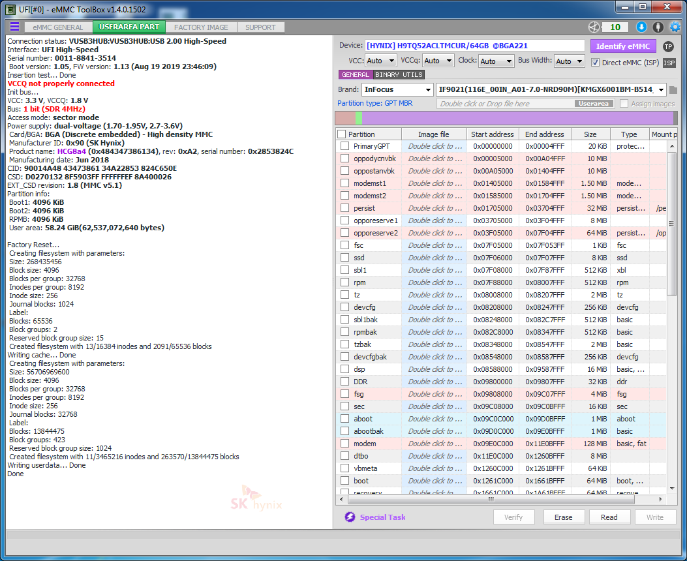Screen dimensions: 687x561
Task: Click the Image file column header
Action: click(x=433, y=134)
